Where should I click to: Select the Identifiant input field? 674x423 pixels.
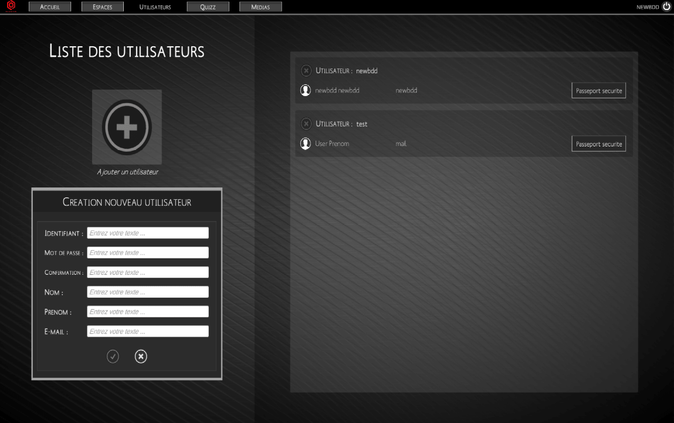147,233
